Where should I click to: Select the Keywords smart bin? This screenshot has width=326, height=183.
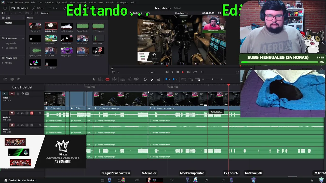click(x=11, y=43)
